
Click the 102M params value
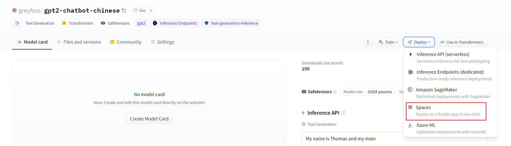coord(380,92)
